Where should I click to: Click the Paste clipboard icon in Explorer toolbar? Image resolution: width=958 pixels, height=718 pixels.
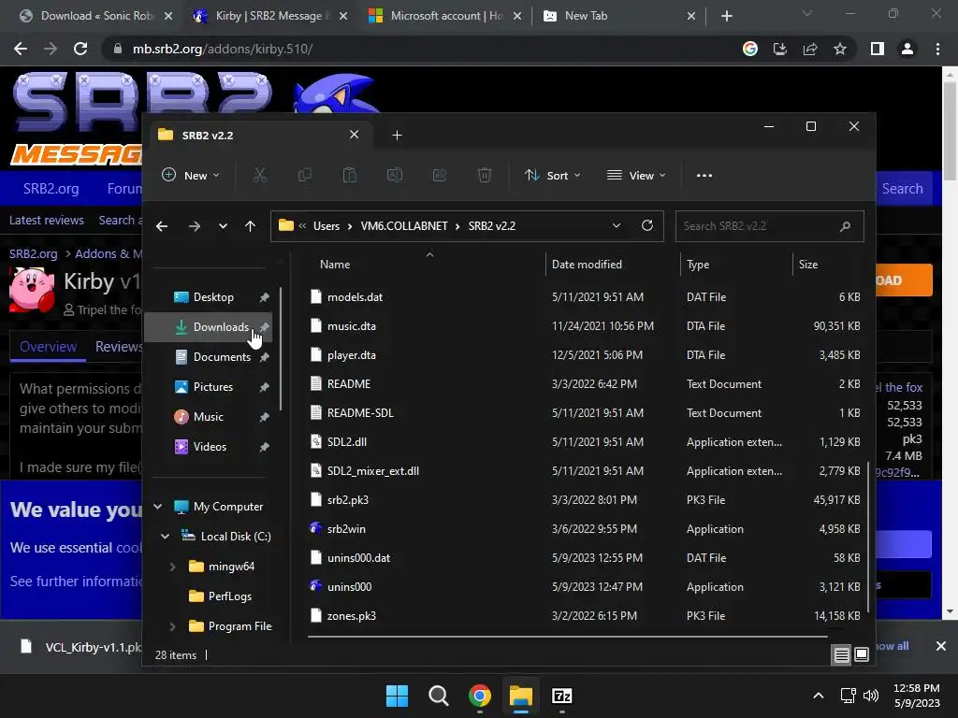pos(350,175)
